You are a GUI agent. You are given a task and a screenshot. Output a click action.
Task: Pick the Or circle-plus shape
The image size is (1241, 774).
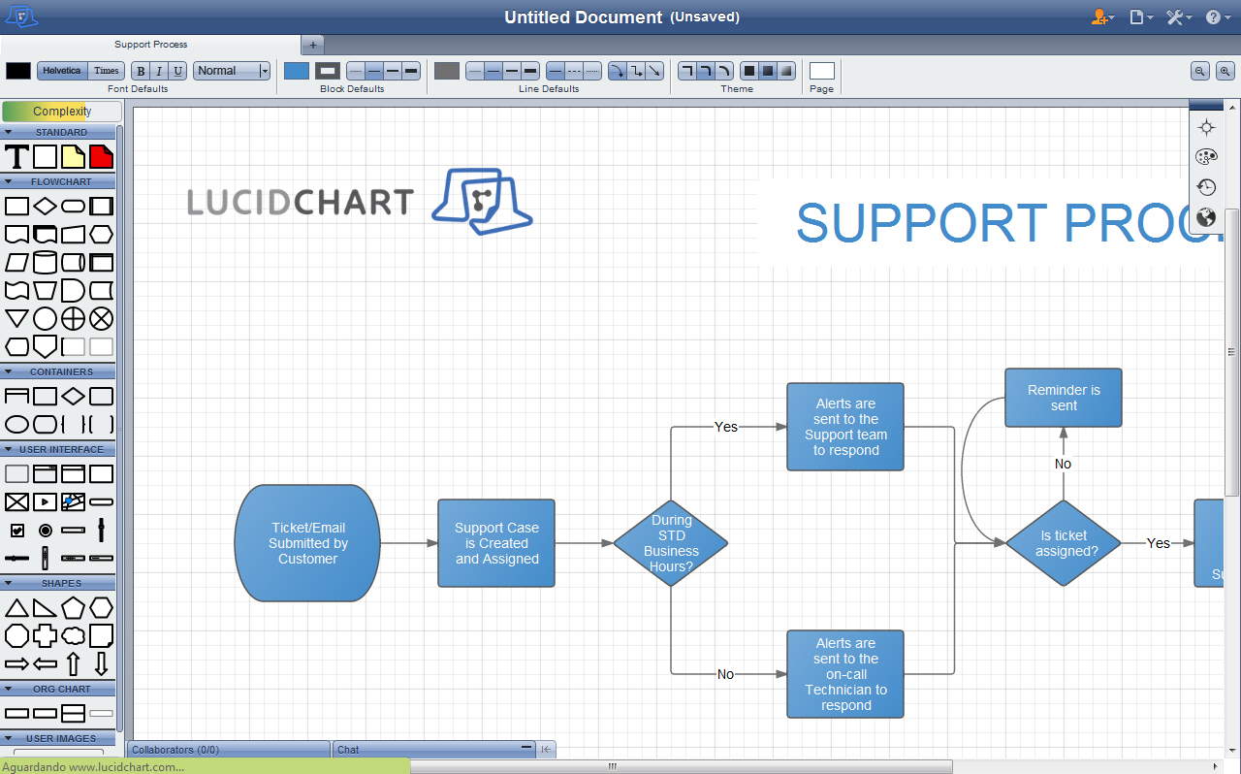click(73, 318)
